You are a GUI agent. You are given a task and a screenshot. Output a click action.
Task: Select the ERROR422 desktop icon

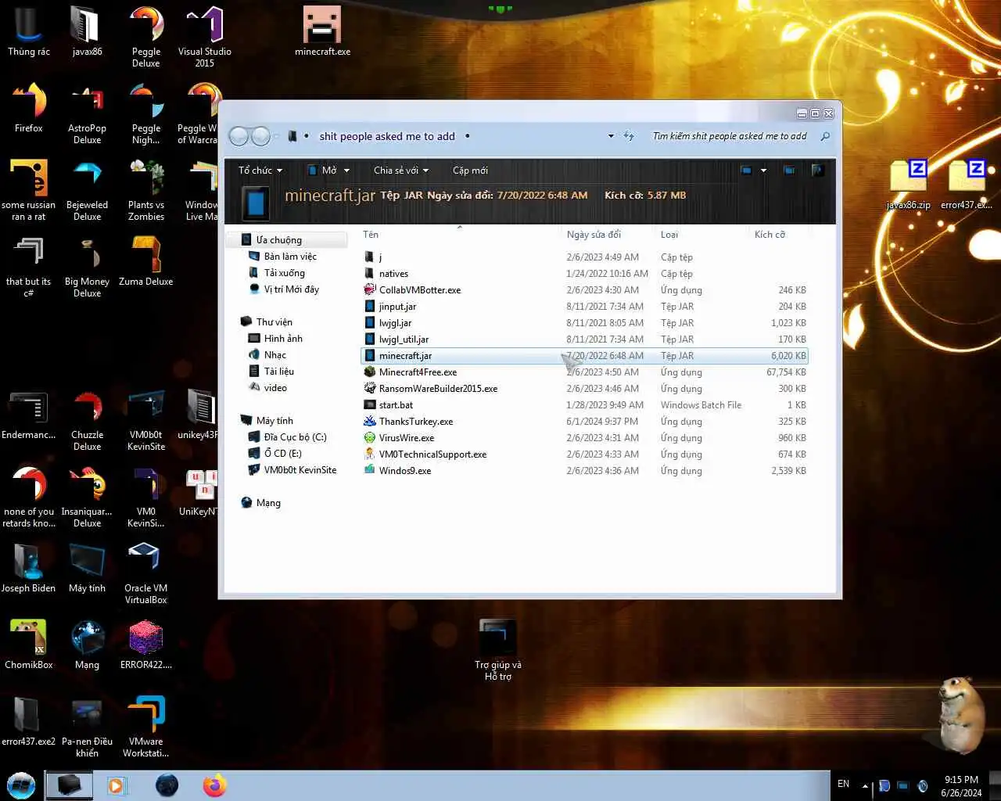pyautogui.click(x=146, y=645)
